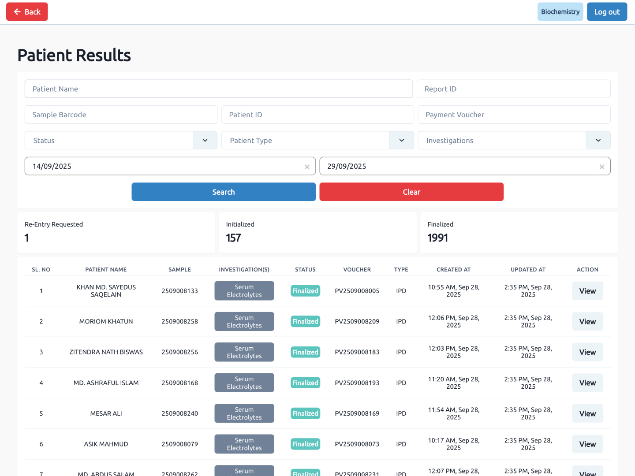The height and width of the screenshot is (476, 635).
Task: View results for MD. ASHRAFUL ISLAM
Action: 587,383
